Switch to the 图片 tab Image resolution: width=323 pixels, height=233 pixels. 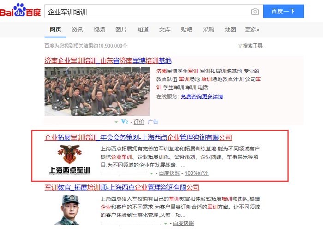(x=121, y=30)
